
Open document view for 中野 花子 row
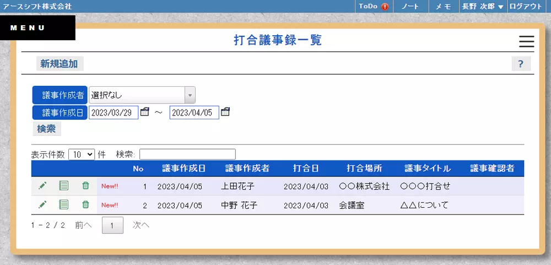click(63, 205)
